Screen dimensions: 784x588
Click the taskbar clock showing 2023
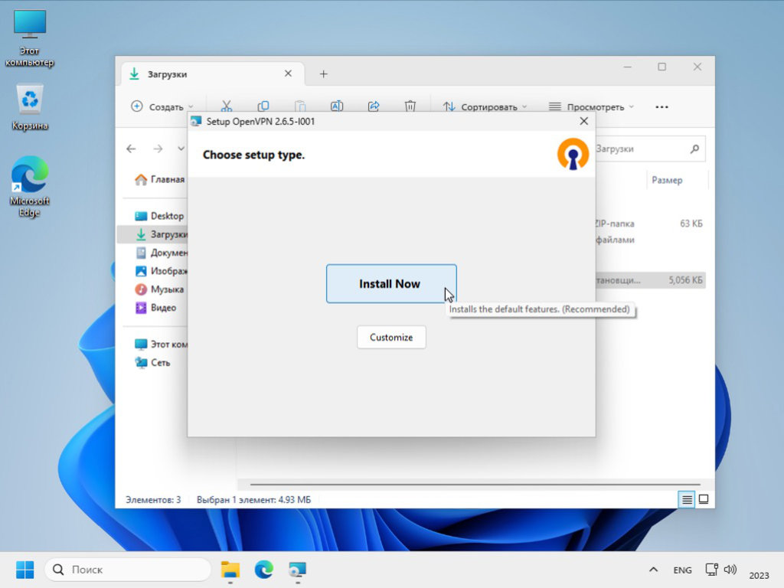tap(759, 575)
